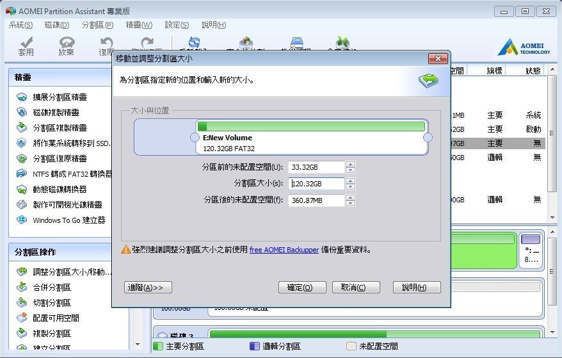Select 複製分割區 operation
Image resolution: width=562 pixels, height=358 pixels.
click(52, 334)
